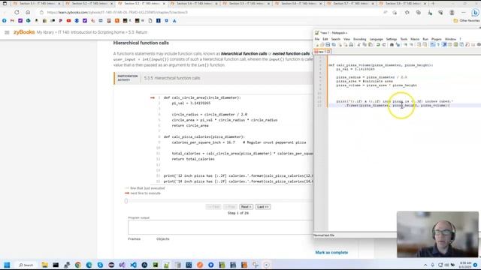
Task: Switch to the 'Section 5.5' browser tab
Action: (x=246, y=3)
